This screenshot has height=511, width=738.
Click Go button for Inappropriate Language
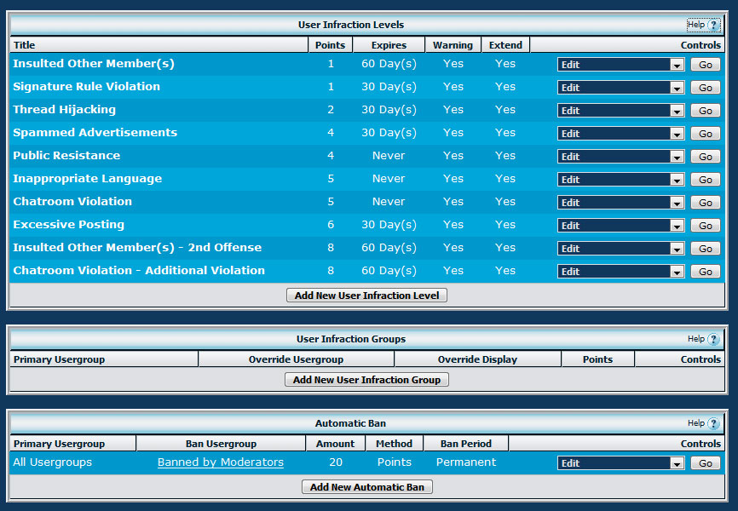point(705,180)
